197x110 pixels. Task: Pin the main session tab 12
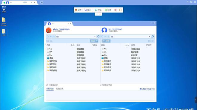pos(32,2)
